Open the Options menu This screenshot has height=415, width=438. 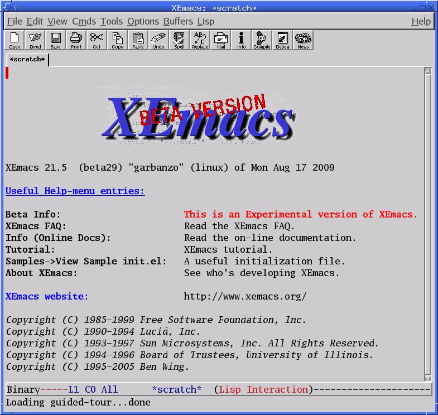pyautogui.click(x=143, y=22)
